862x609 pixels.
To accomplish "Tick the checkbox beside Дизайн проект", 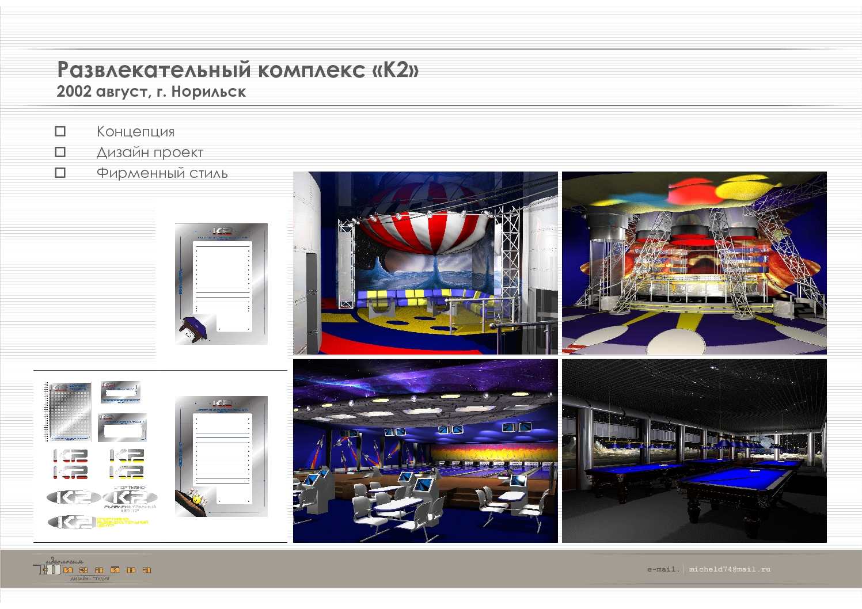I will click(x=60, y=152).
